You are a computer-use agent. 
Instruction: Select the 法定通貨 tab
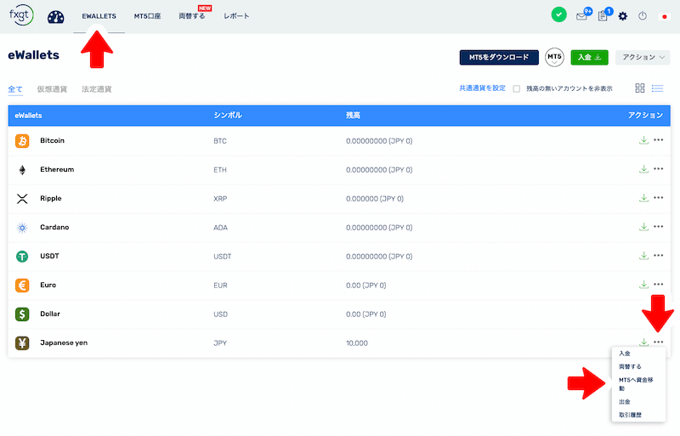coord(97,89)
